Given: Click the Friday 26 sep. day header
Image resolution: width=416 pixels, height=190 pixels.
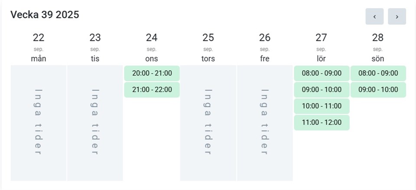Looking at the screenshot, I should pyautogui.click(x=265, y=47).
